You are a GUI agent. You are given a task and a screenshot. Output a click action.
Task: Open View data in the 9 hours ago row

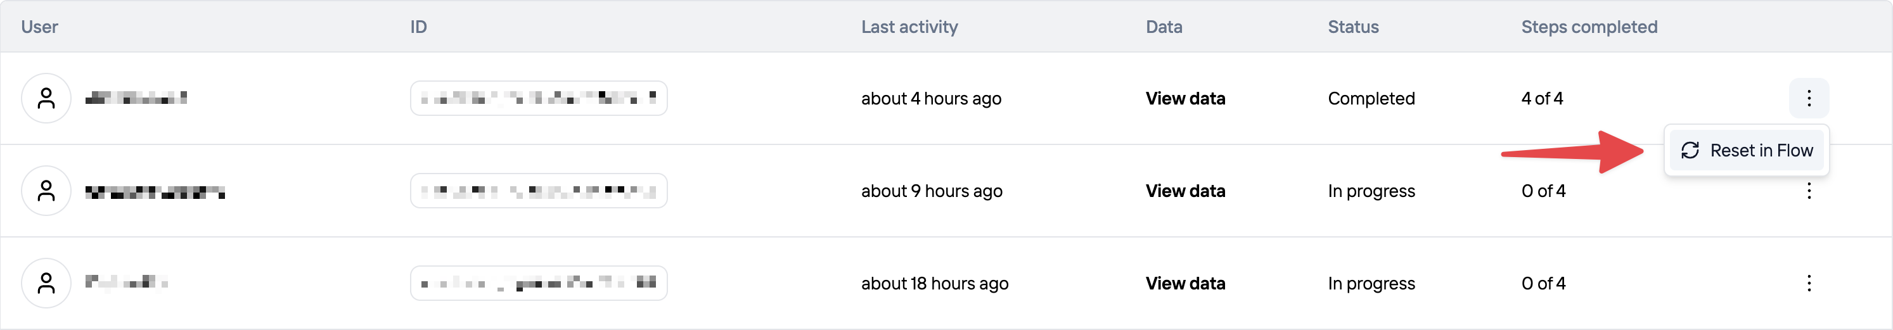[1184, 191]
